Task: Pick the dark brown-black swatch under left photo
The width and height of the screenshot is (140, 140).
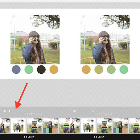Action: click(x=41, y=69)
